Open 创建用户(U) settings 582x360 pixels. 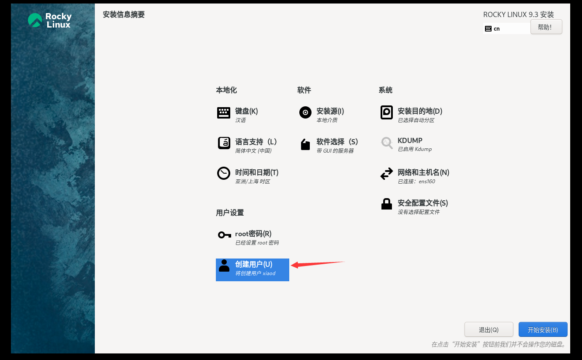(254, 264)
